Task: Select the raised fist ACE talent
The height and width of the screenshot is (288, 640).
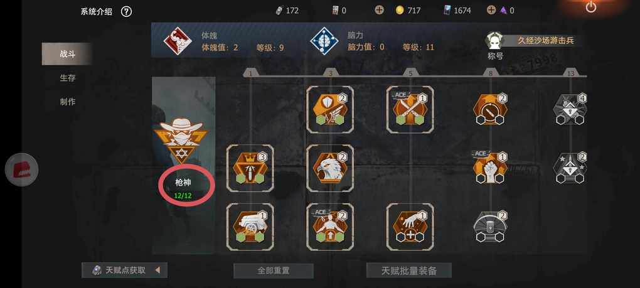Action: pos(490,168)
